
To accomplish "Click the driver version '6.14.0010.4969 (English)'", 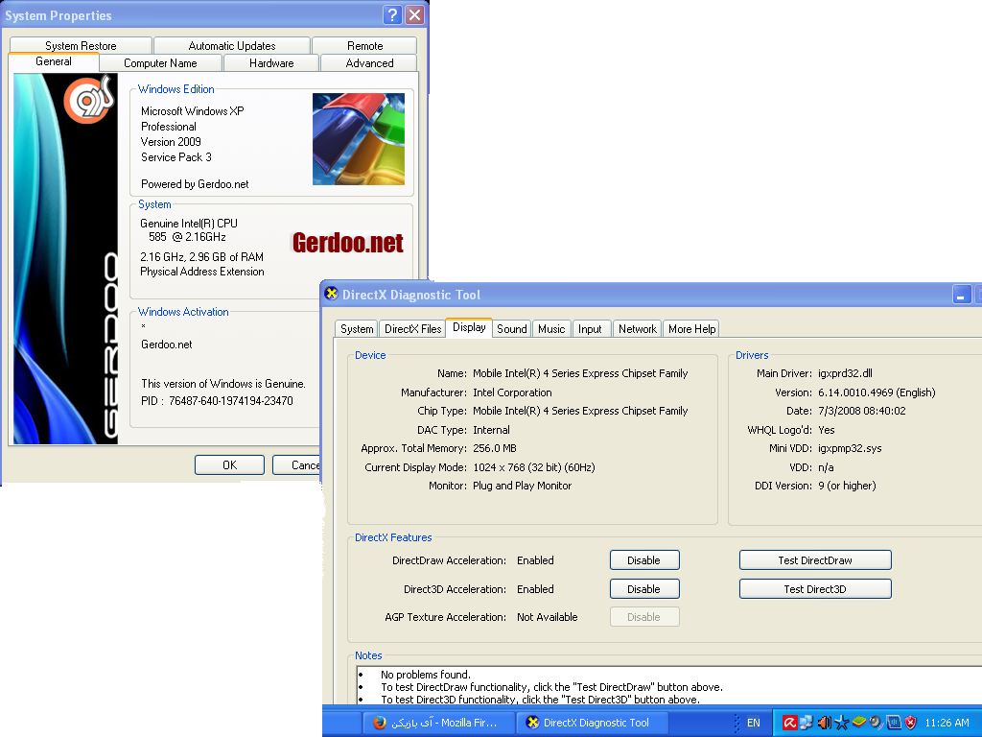I will (877, 392).
